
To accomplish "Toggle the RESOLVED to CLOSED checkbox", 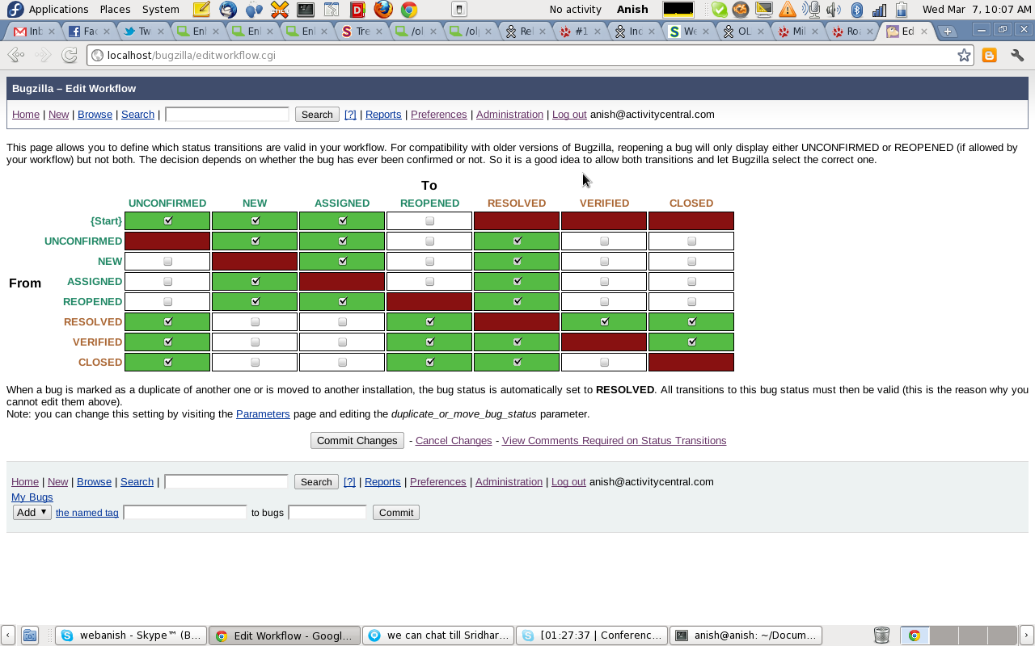I will pos(691,321).
